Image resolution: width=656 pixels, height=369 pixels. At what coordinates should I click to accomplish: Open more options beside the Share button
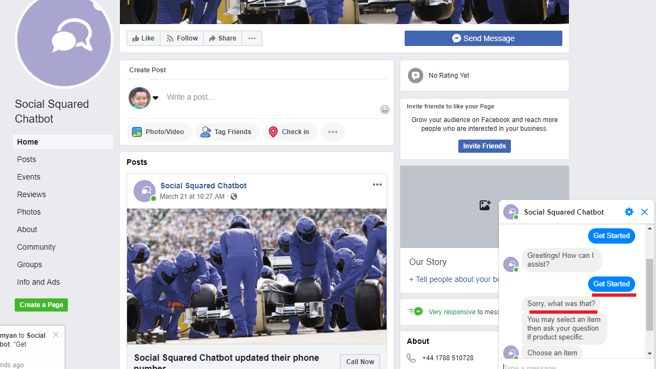252,38
